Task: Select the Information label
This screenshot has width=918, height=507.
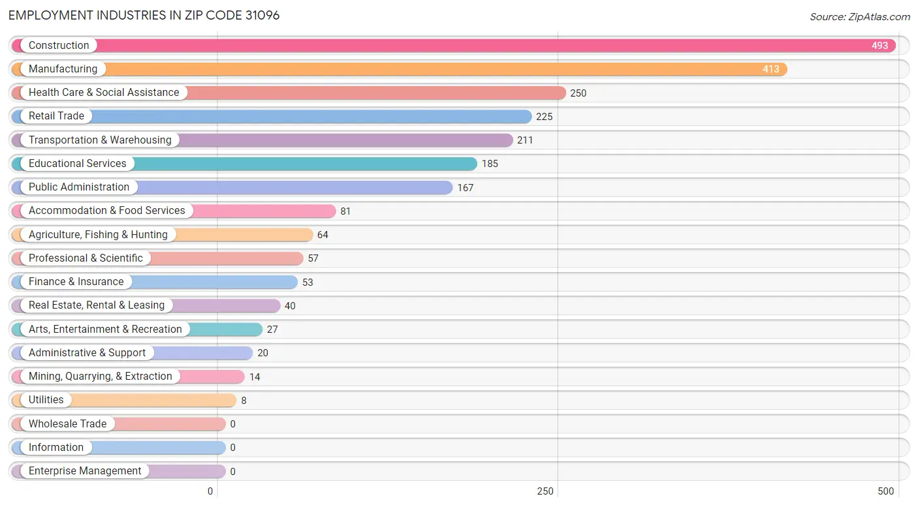Action: pos(56,448)
